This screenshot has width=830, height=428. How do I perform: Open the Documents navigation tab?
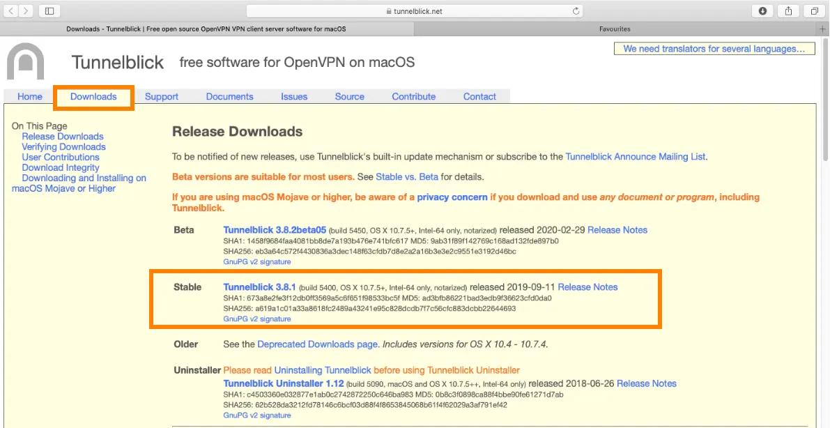[230, 96]
